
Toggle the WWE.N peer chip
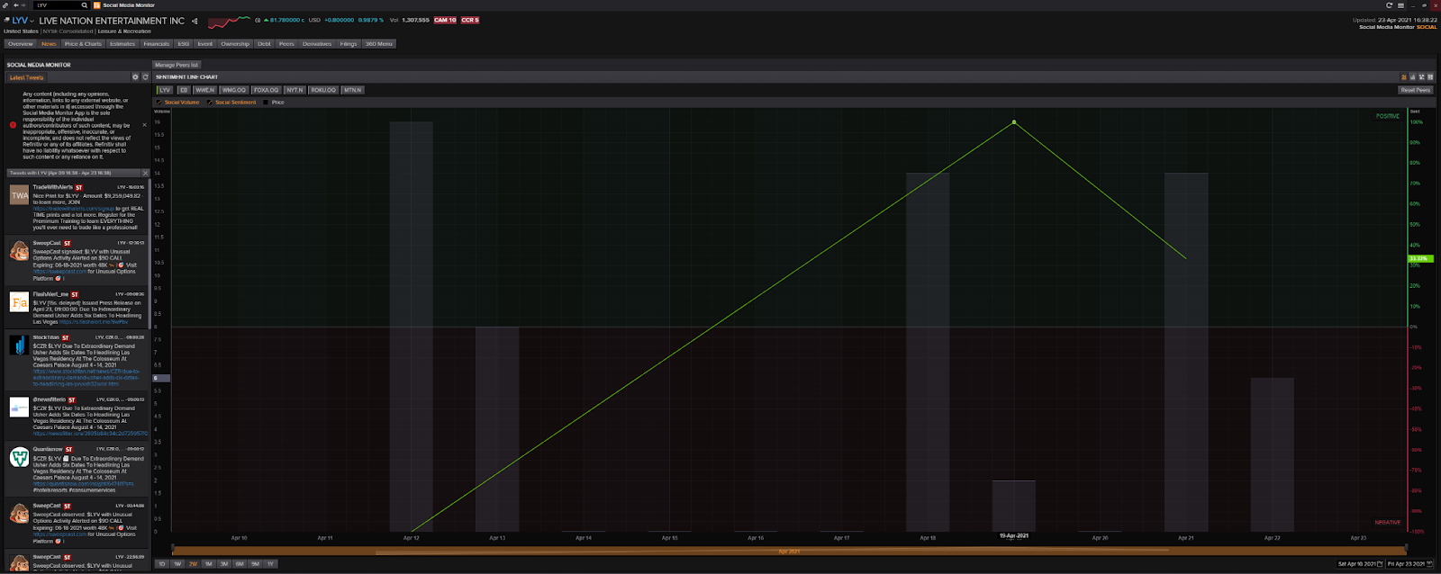205,90
